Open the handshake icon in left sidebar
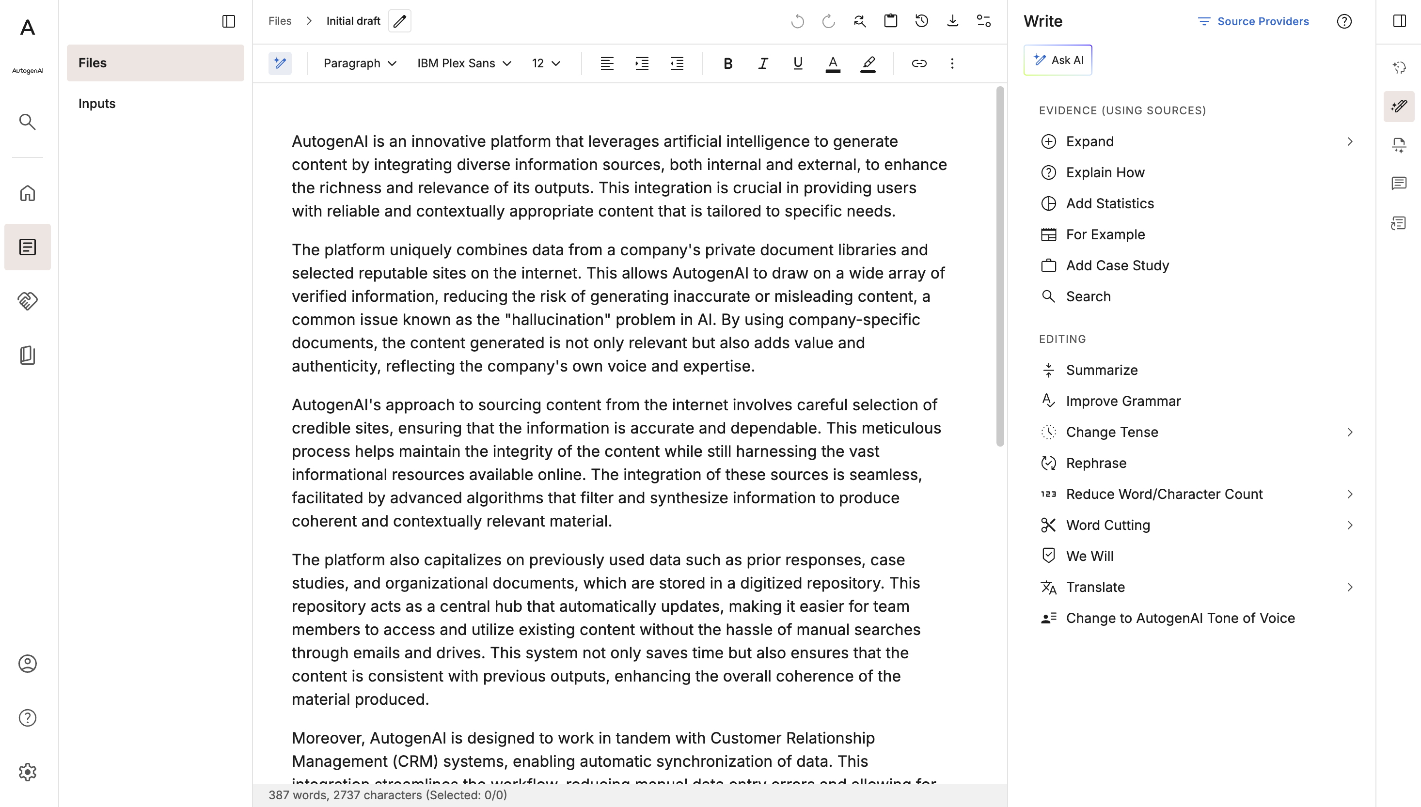This screenshot has width=1421, height=807. pos(27,301)
